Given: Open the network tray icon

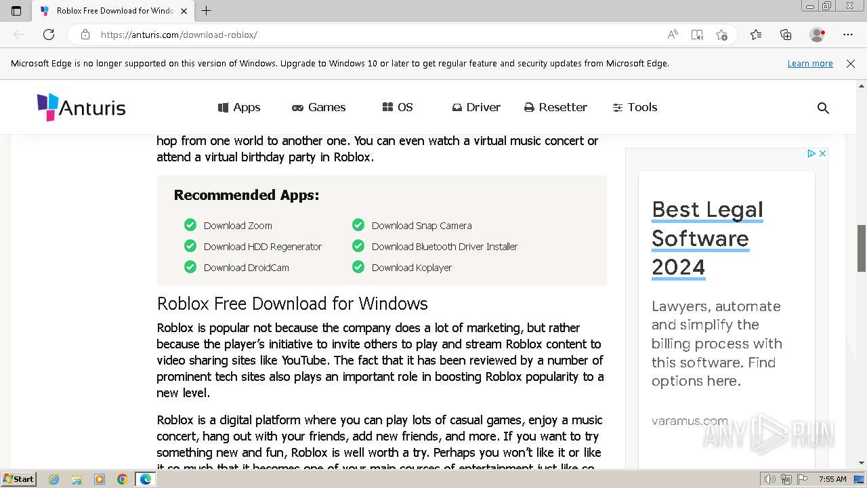Looking at the screenshot, I should (x=786, y=479).
